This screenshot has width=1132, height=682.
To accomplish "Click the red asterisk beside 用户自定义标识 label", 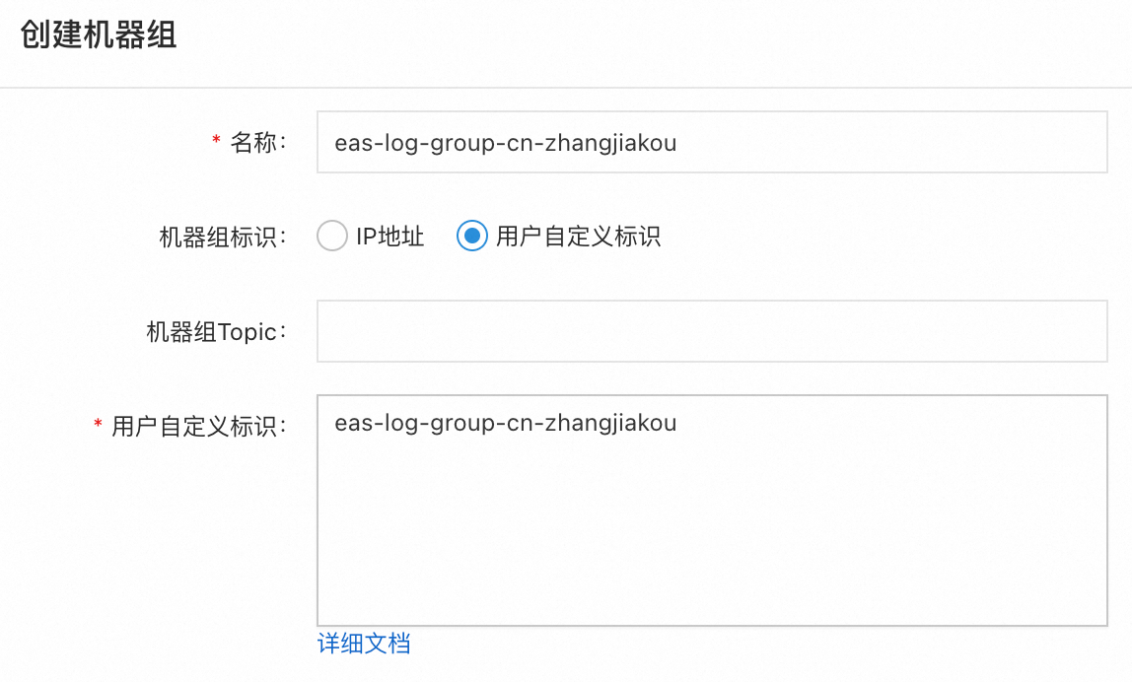I will 98,425.
